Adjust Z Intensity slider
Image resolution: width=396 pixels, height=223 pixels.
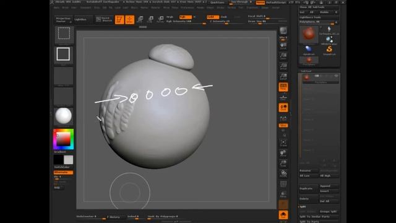coord(226,22)
